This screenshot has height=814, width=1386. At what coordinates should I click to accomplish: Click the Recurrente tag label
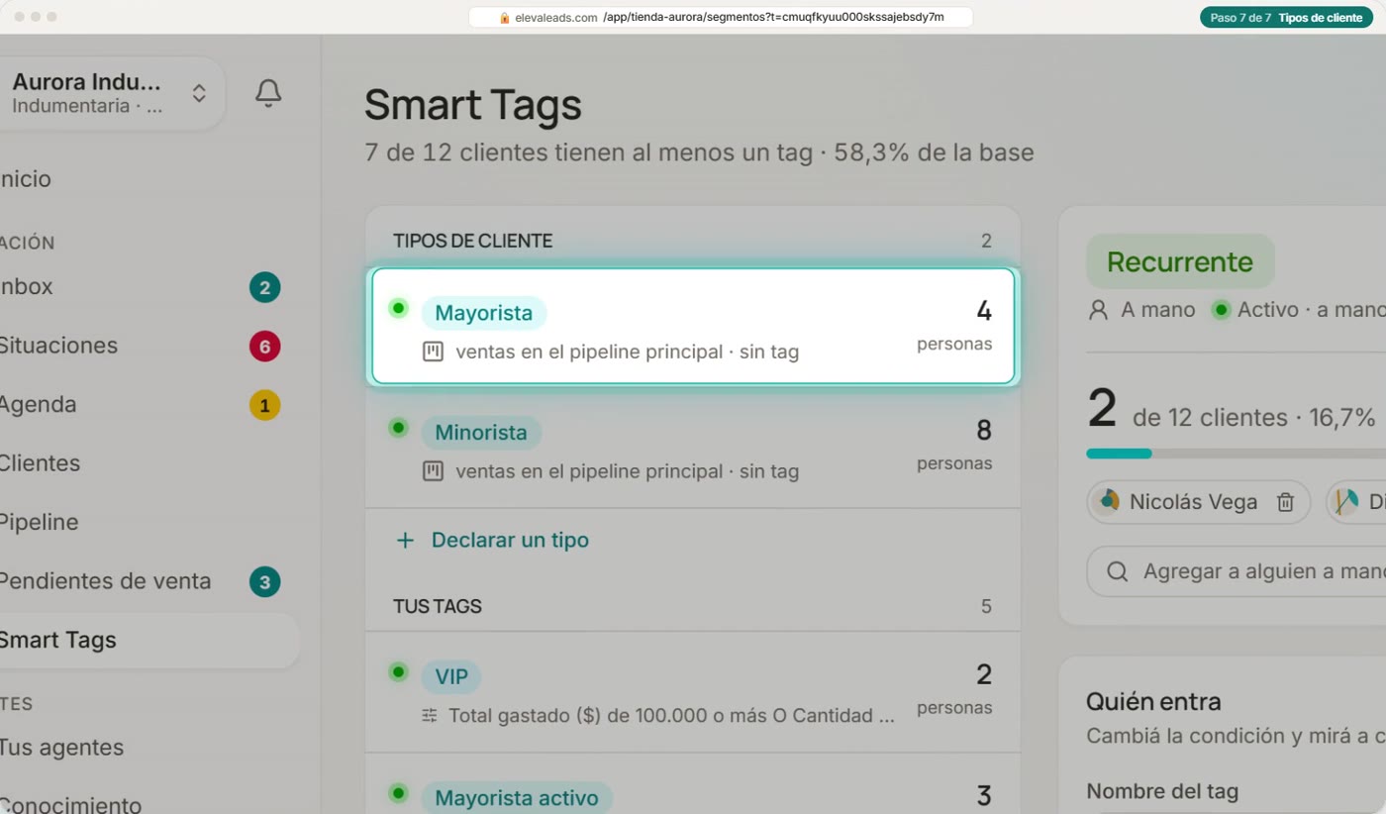coord(1180,261)
